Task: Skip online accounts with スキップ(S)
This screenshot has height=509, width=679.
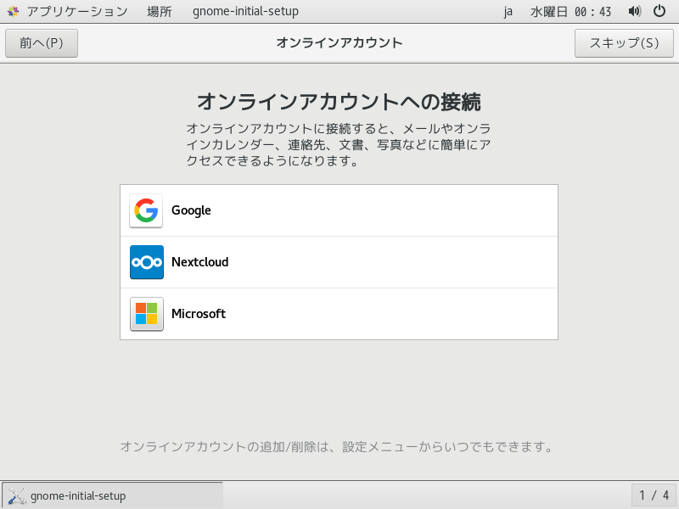Action: tap(624, 43)
